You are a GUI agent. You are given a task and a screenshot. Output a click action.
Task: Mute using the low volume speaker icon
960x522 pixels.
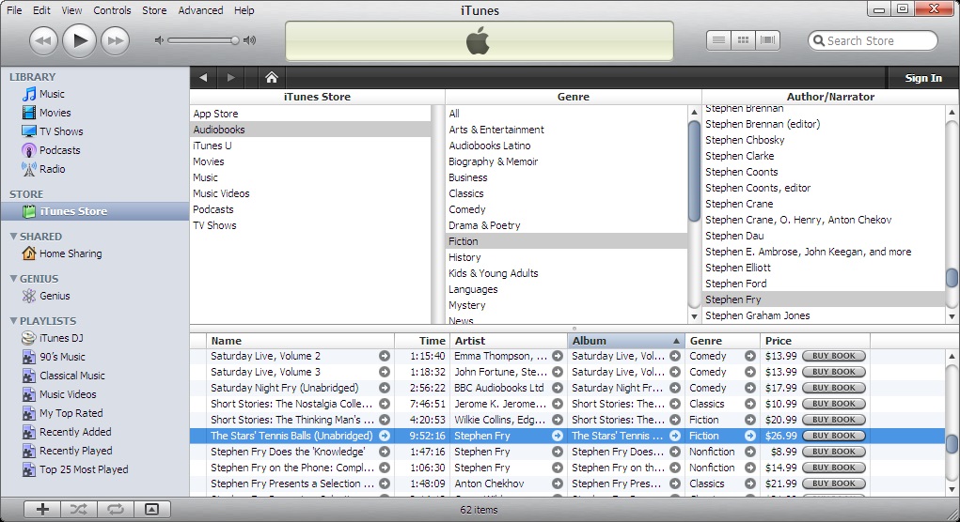click(x=159, y=40)
